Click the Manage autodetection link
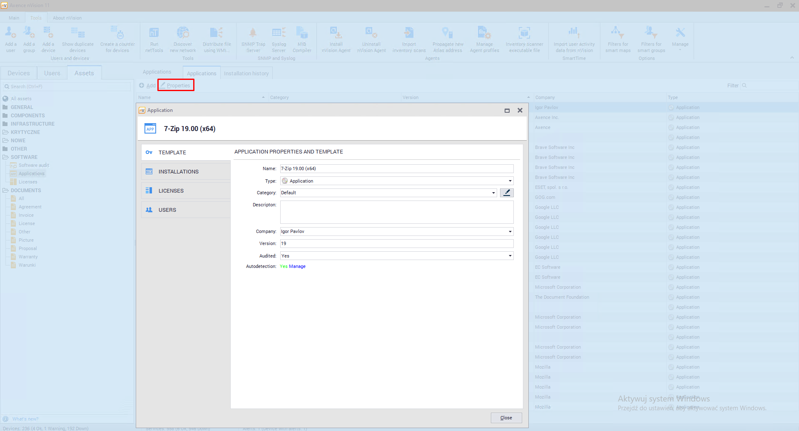This screenshot has width=799, height=431. [x=297, y=266]
